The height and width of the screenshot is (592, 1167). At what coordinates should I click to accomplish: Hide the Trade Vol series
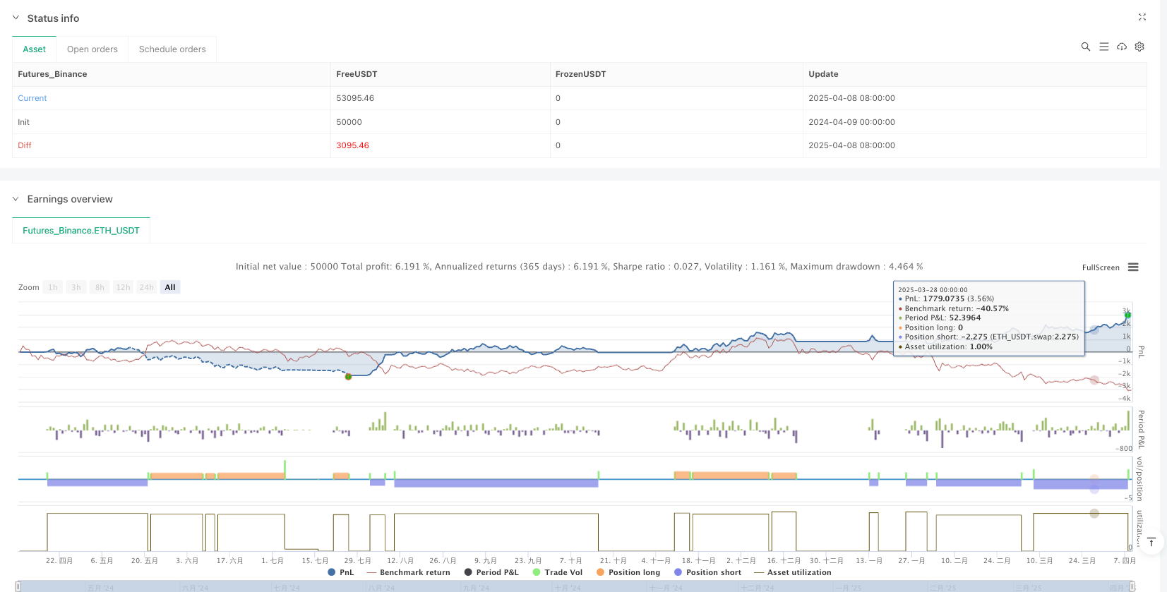558,572
